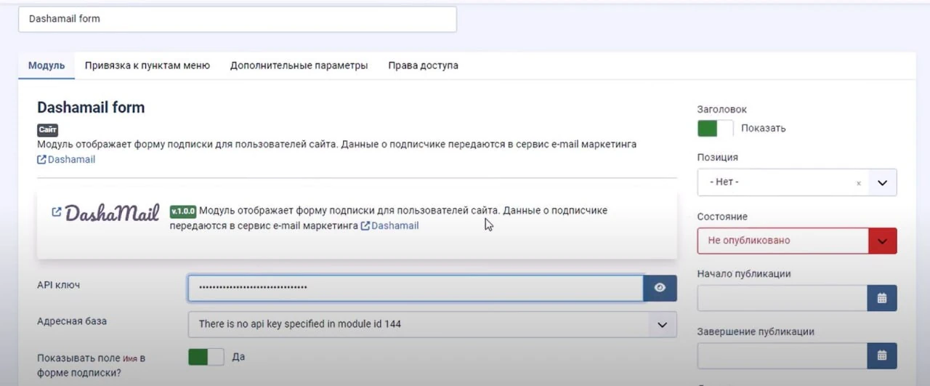
Task: Switch to the Модуль tab
Action: (x=46, y=65)
